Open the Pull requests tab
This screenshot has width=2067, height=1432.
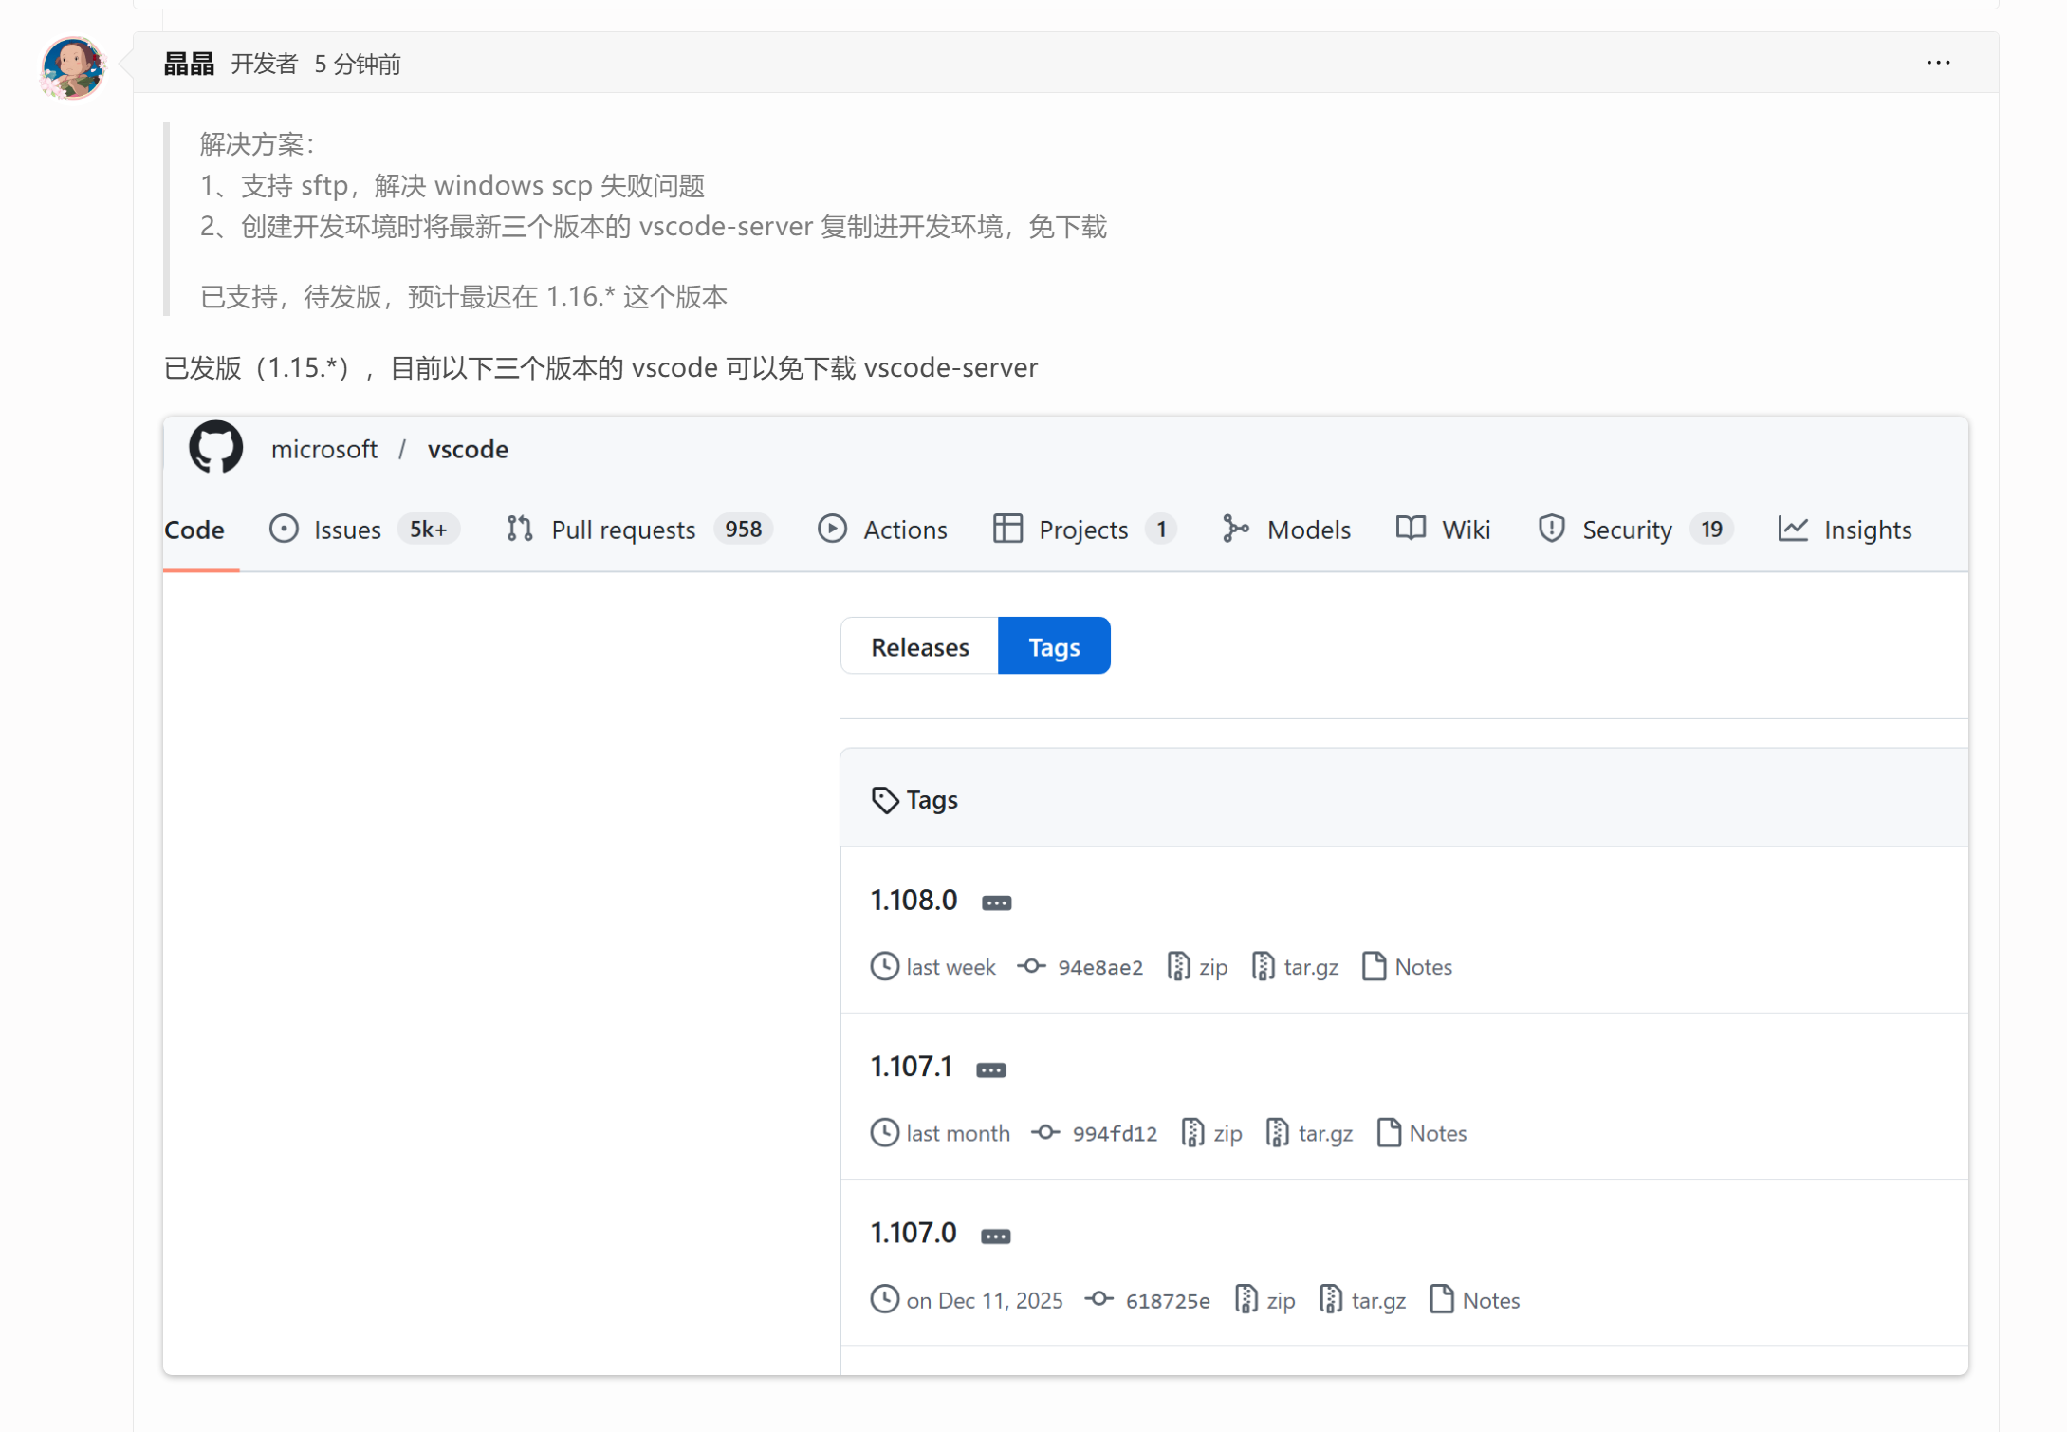622,530
